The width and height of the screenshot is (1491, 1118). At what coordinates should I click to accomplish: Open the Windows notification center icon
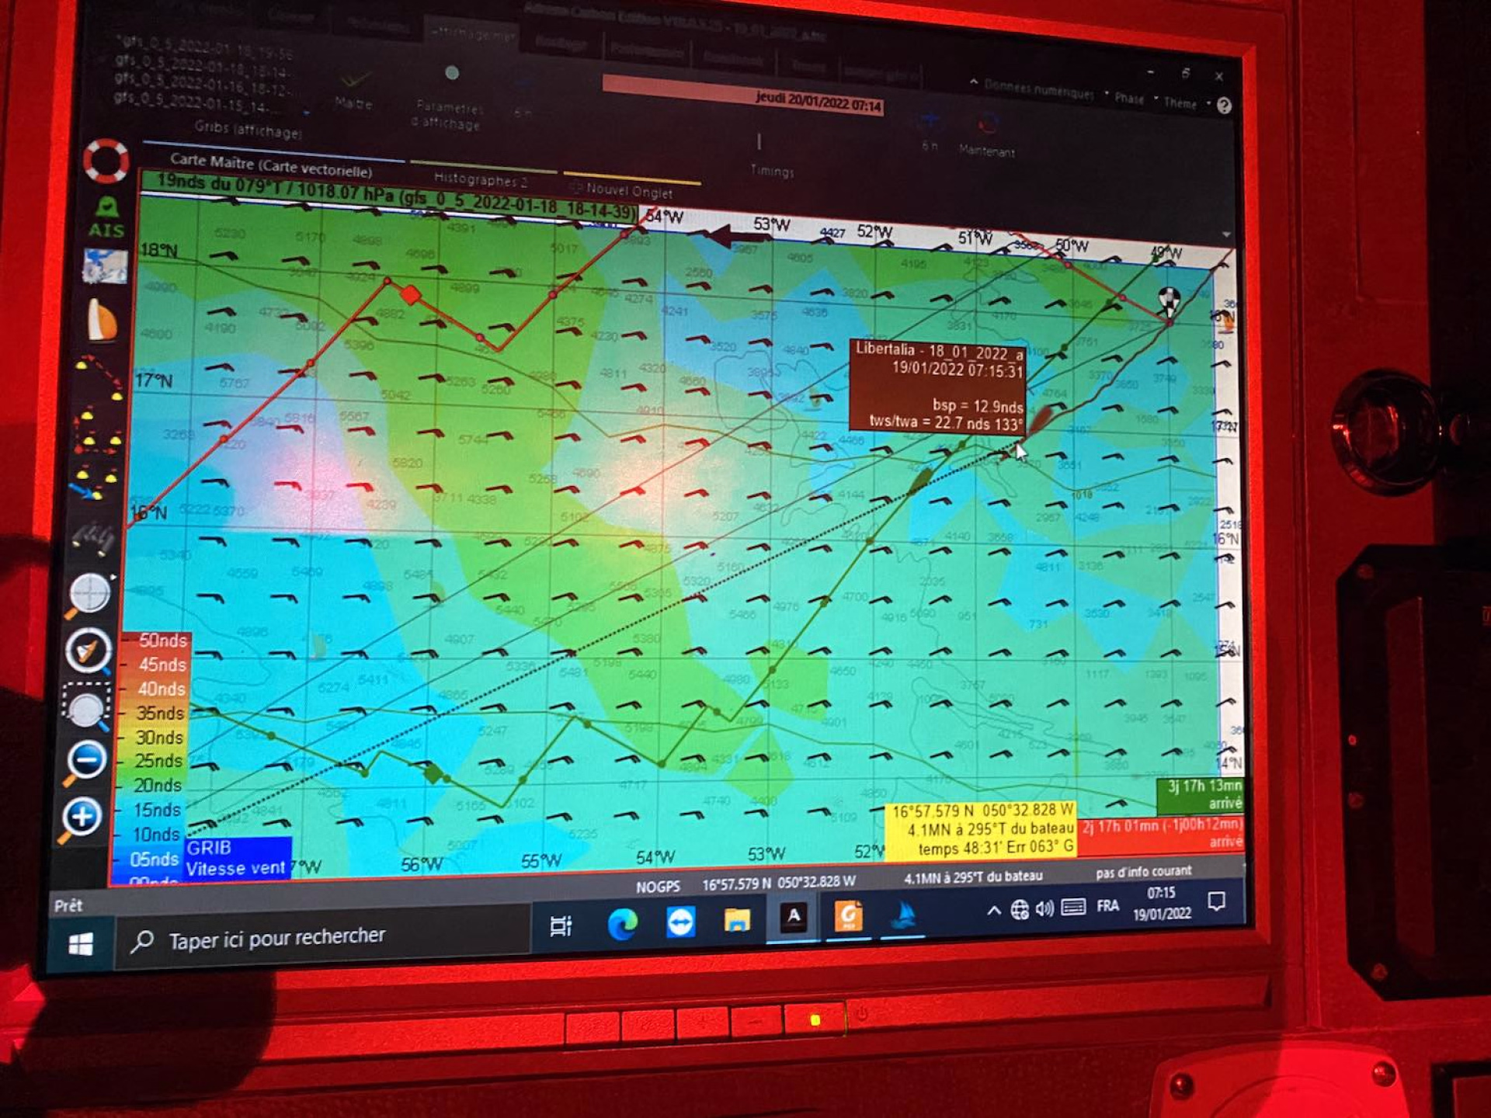tap(1217, 901)
